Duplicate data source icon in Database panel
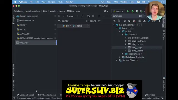Image resolution: width=178 pixels, height=100 pixels. pyautogui.click(x=119, y=21)
